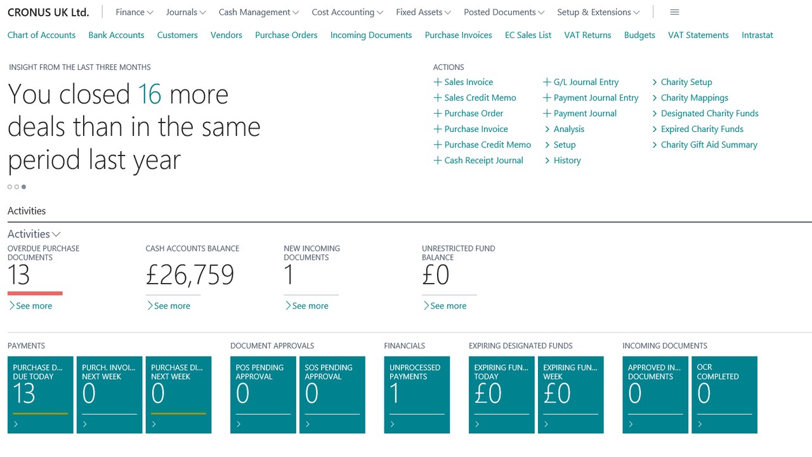The width and height of the screenshot is (812, 457).
Task: Select the second insight carousel dot
Action: [x=16, y=187]
